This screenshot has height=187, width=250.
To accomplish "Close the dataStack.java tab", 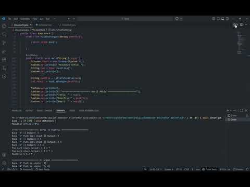I will (31, 25).
